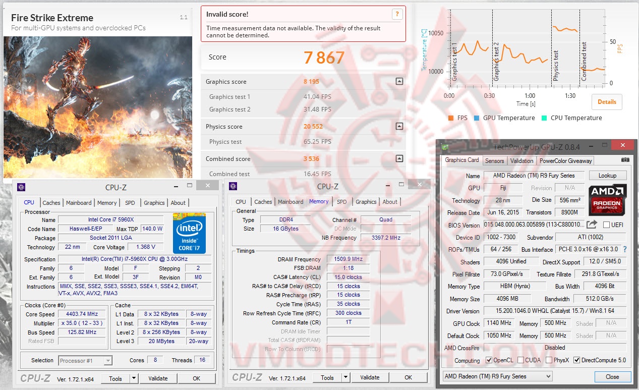This screenshot has height=390, width=639.
Task: Switch to Sensors tab in GPU-Z
Action: click(494, 161)
